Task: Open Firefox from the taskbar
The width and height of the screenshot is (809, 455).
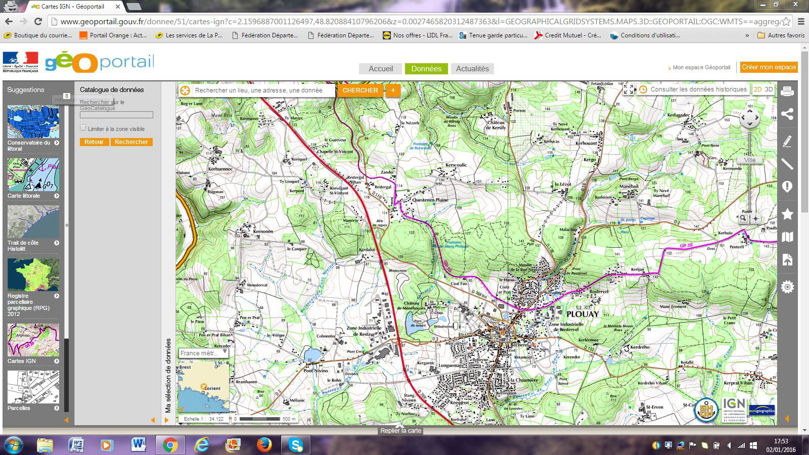Action: [x=264, y=445]
